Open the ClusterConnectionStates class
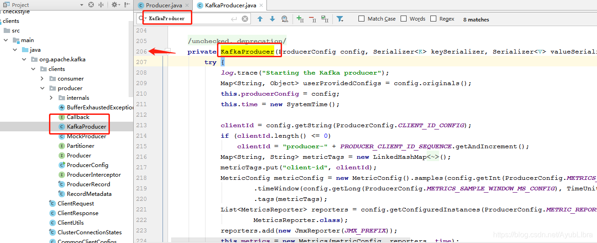This screenshot has width=597, height=243. 90,232
